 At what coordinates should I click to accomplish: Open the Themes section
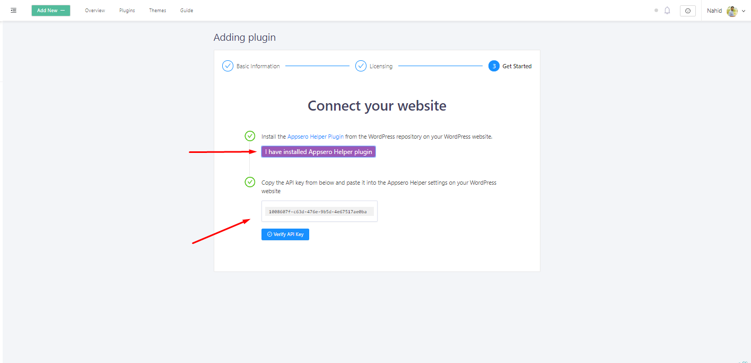point(158,10)
